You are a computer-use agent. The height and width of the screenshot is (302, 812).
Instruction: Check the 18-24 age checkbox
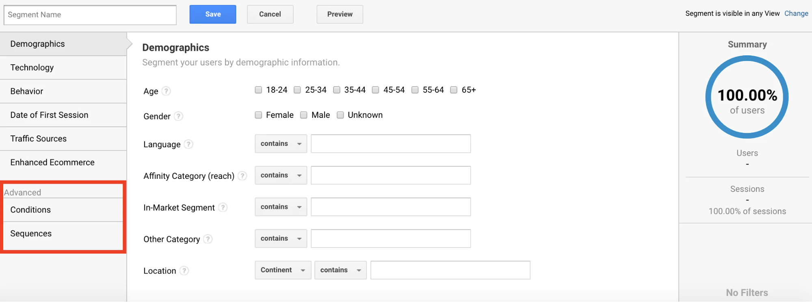click(258, 90)
